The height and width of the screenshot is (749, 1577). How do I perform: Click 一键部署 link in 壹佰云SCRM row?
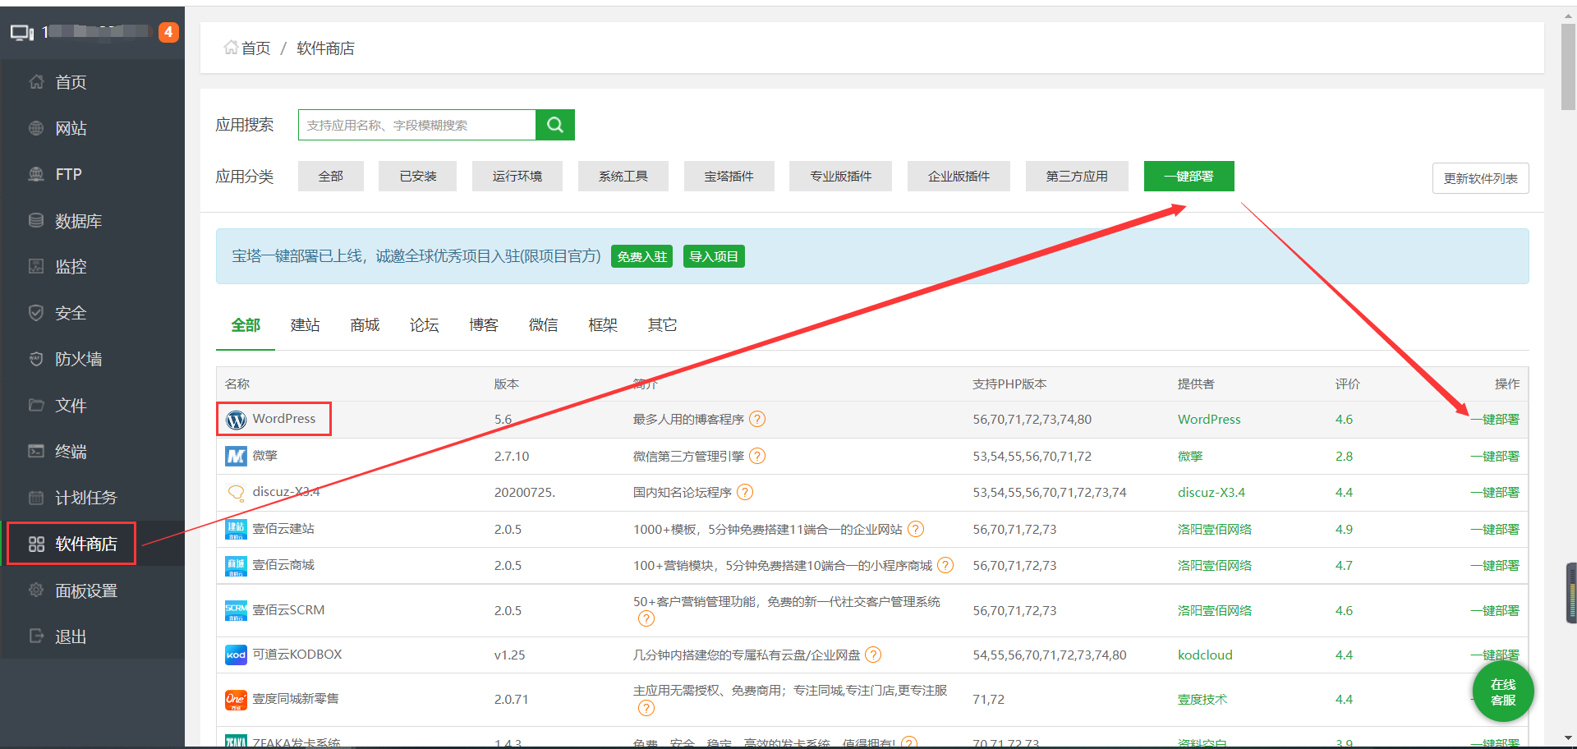click(1495, 610)
